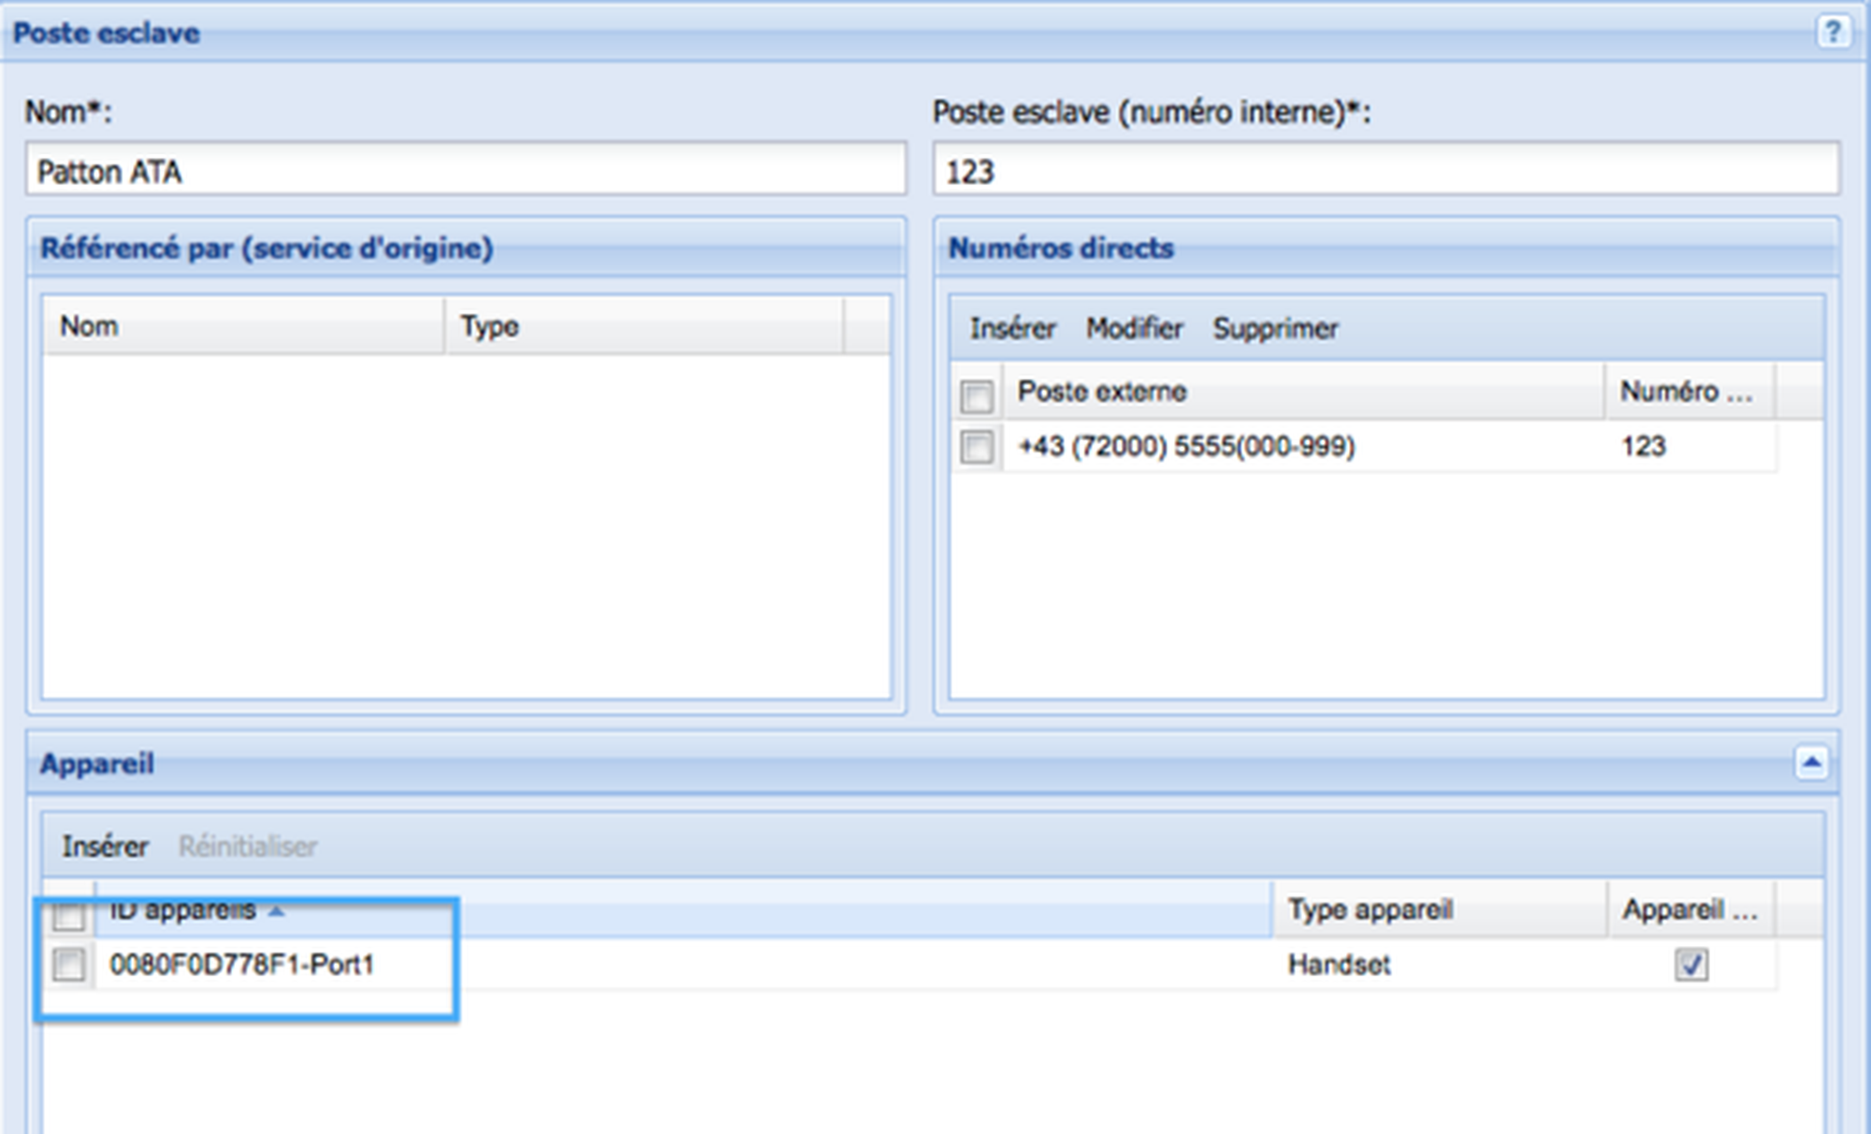Tick the +43 (72000) 5555 row checkbox
This screenshot has height=1134, width=1871.
[977, 446]
